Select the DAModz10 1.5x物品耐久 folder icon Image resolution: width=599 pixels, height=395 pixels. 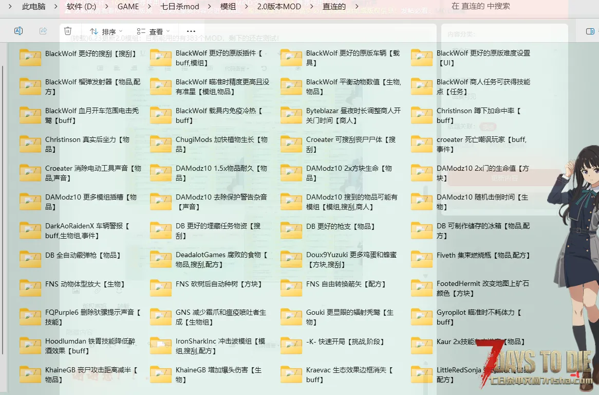click(x=161, y=173)
